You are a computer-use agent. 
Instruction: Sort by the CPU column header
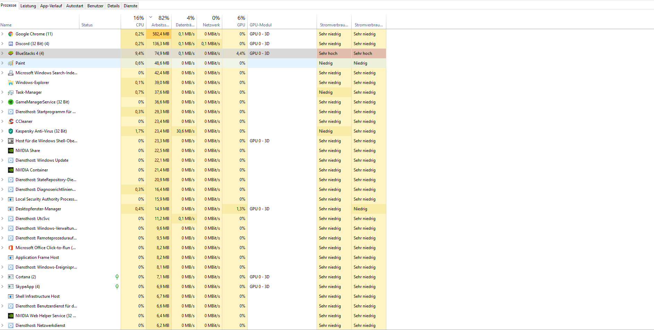(x=134, y=22)
